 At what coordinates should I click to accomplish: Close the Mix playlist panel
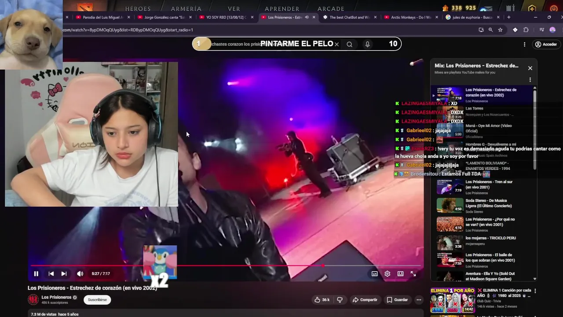(530, 68)
